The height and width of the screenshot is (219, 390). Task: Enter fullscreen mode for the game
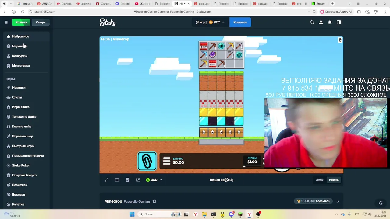tap(106, 180)
